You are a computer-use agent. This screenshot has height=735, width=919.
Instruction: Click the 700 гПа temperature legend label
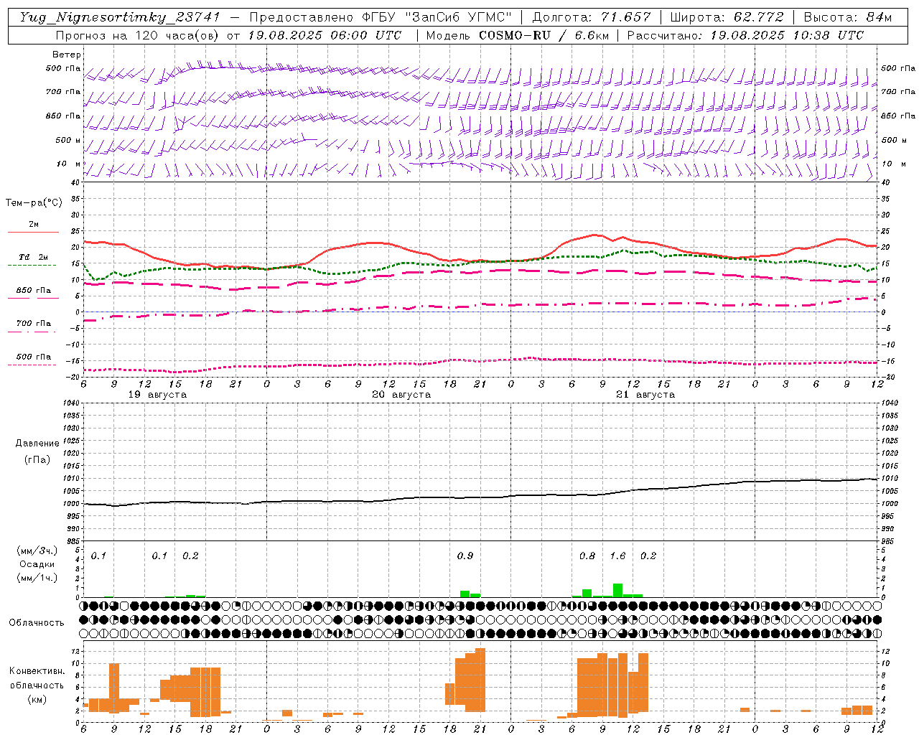(33, 324)
